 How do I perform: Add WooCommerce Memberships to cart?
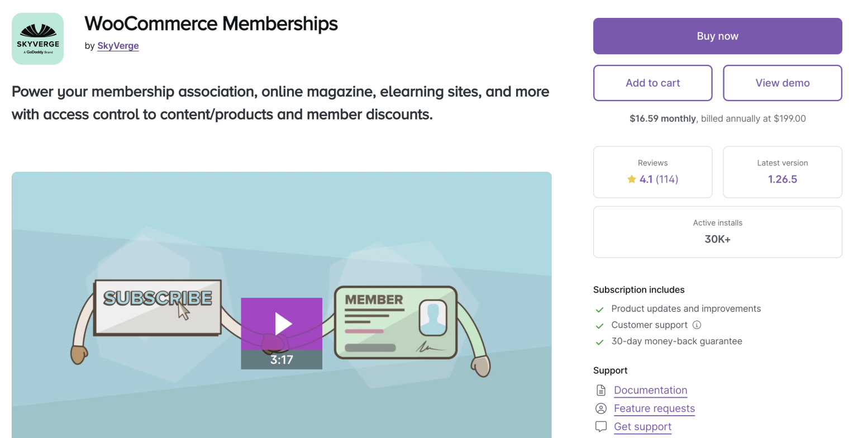click(652, 83)
